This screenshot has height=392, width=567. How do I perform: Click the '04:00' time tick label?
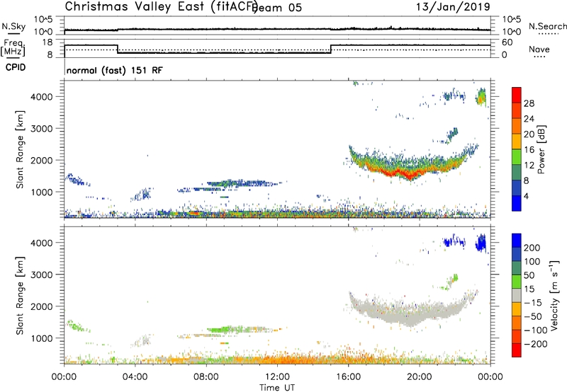click(135, 377)
